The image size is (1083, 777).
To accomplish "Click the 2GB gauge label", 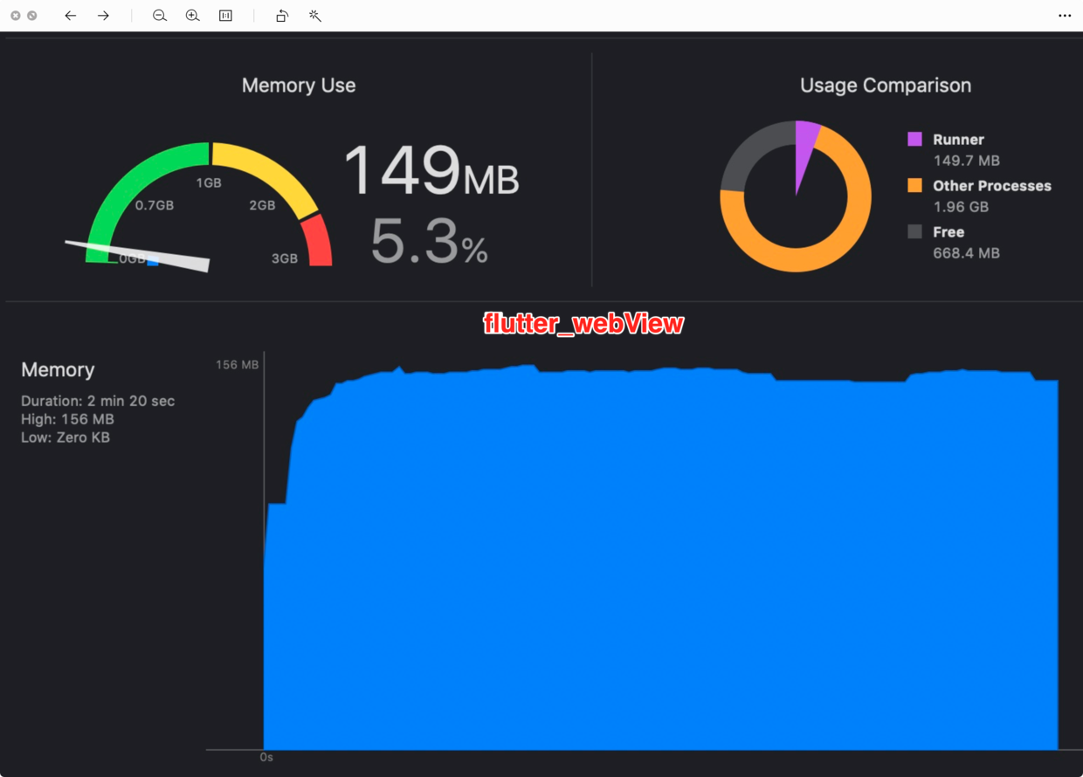I will pos(262,206).
